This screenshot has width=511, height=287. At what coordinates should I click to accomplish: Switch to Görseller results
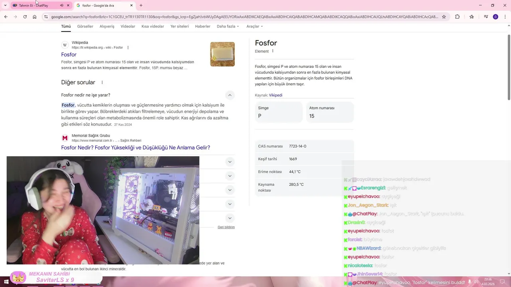(85, 26)
